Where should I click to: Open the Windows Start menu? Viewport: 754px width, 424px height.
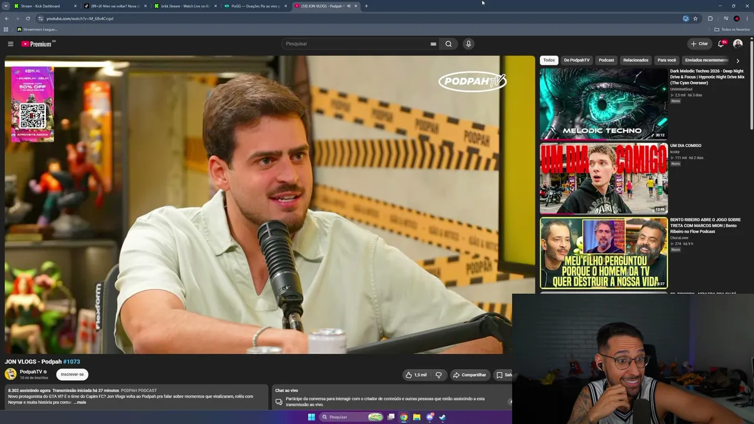click(x=311, y=417)
